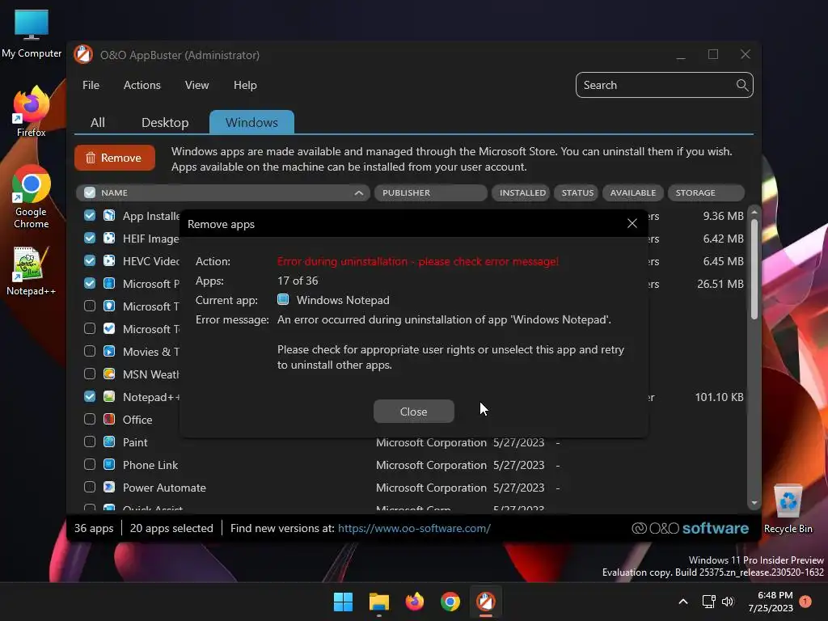Click the Movies & TV app icon
828x621 pixels.
click(109, 351)
